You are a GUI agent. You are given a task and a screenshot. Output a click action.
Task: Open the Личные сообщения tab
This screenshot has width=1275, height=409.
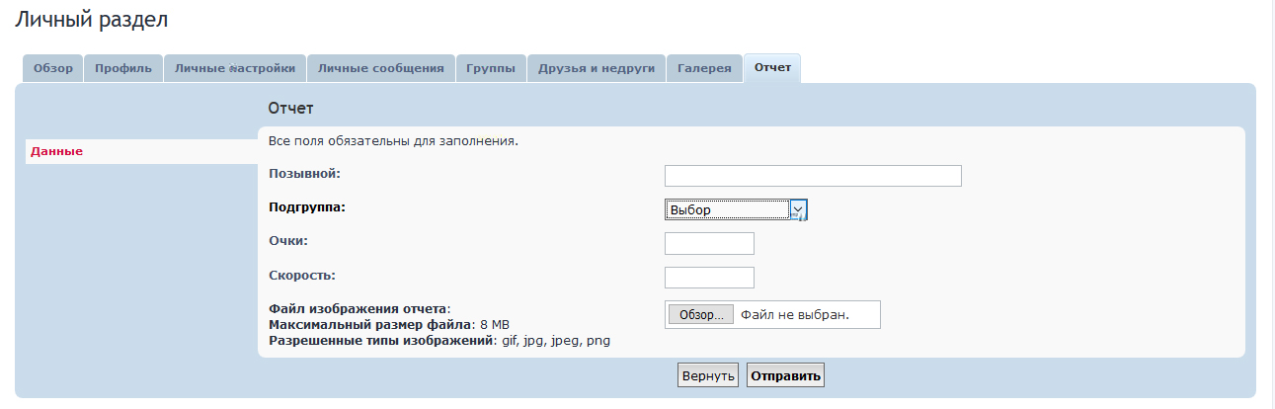380,69
